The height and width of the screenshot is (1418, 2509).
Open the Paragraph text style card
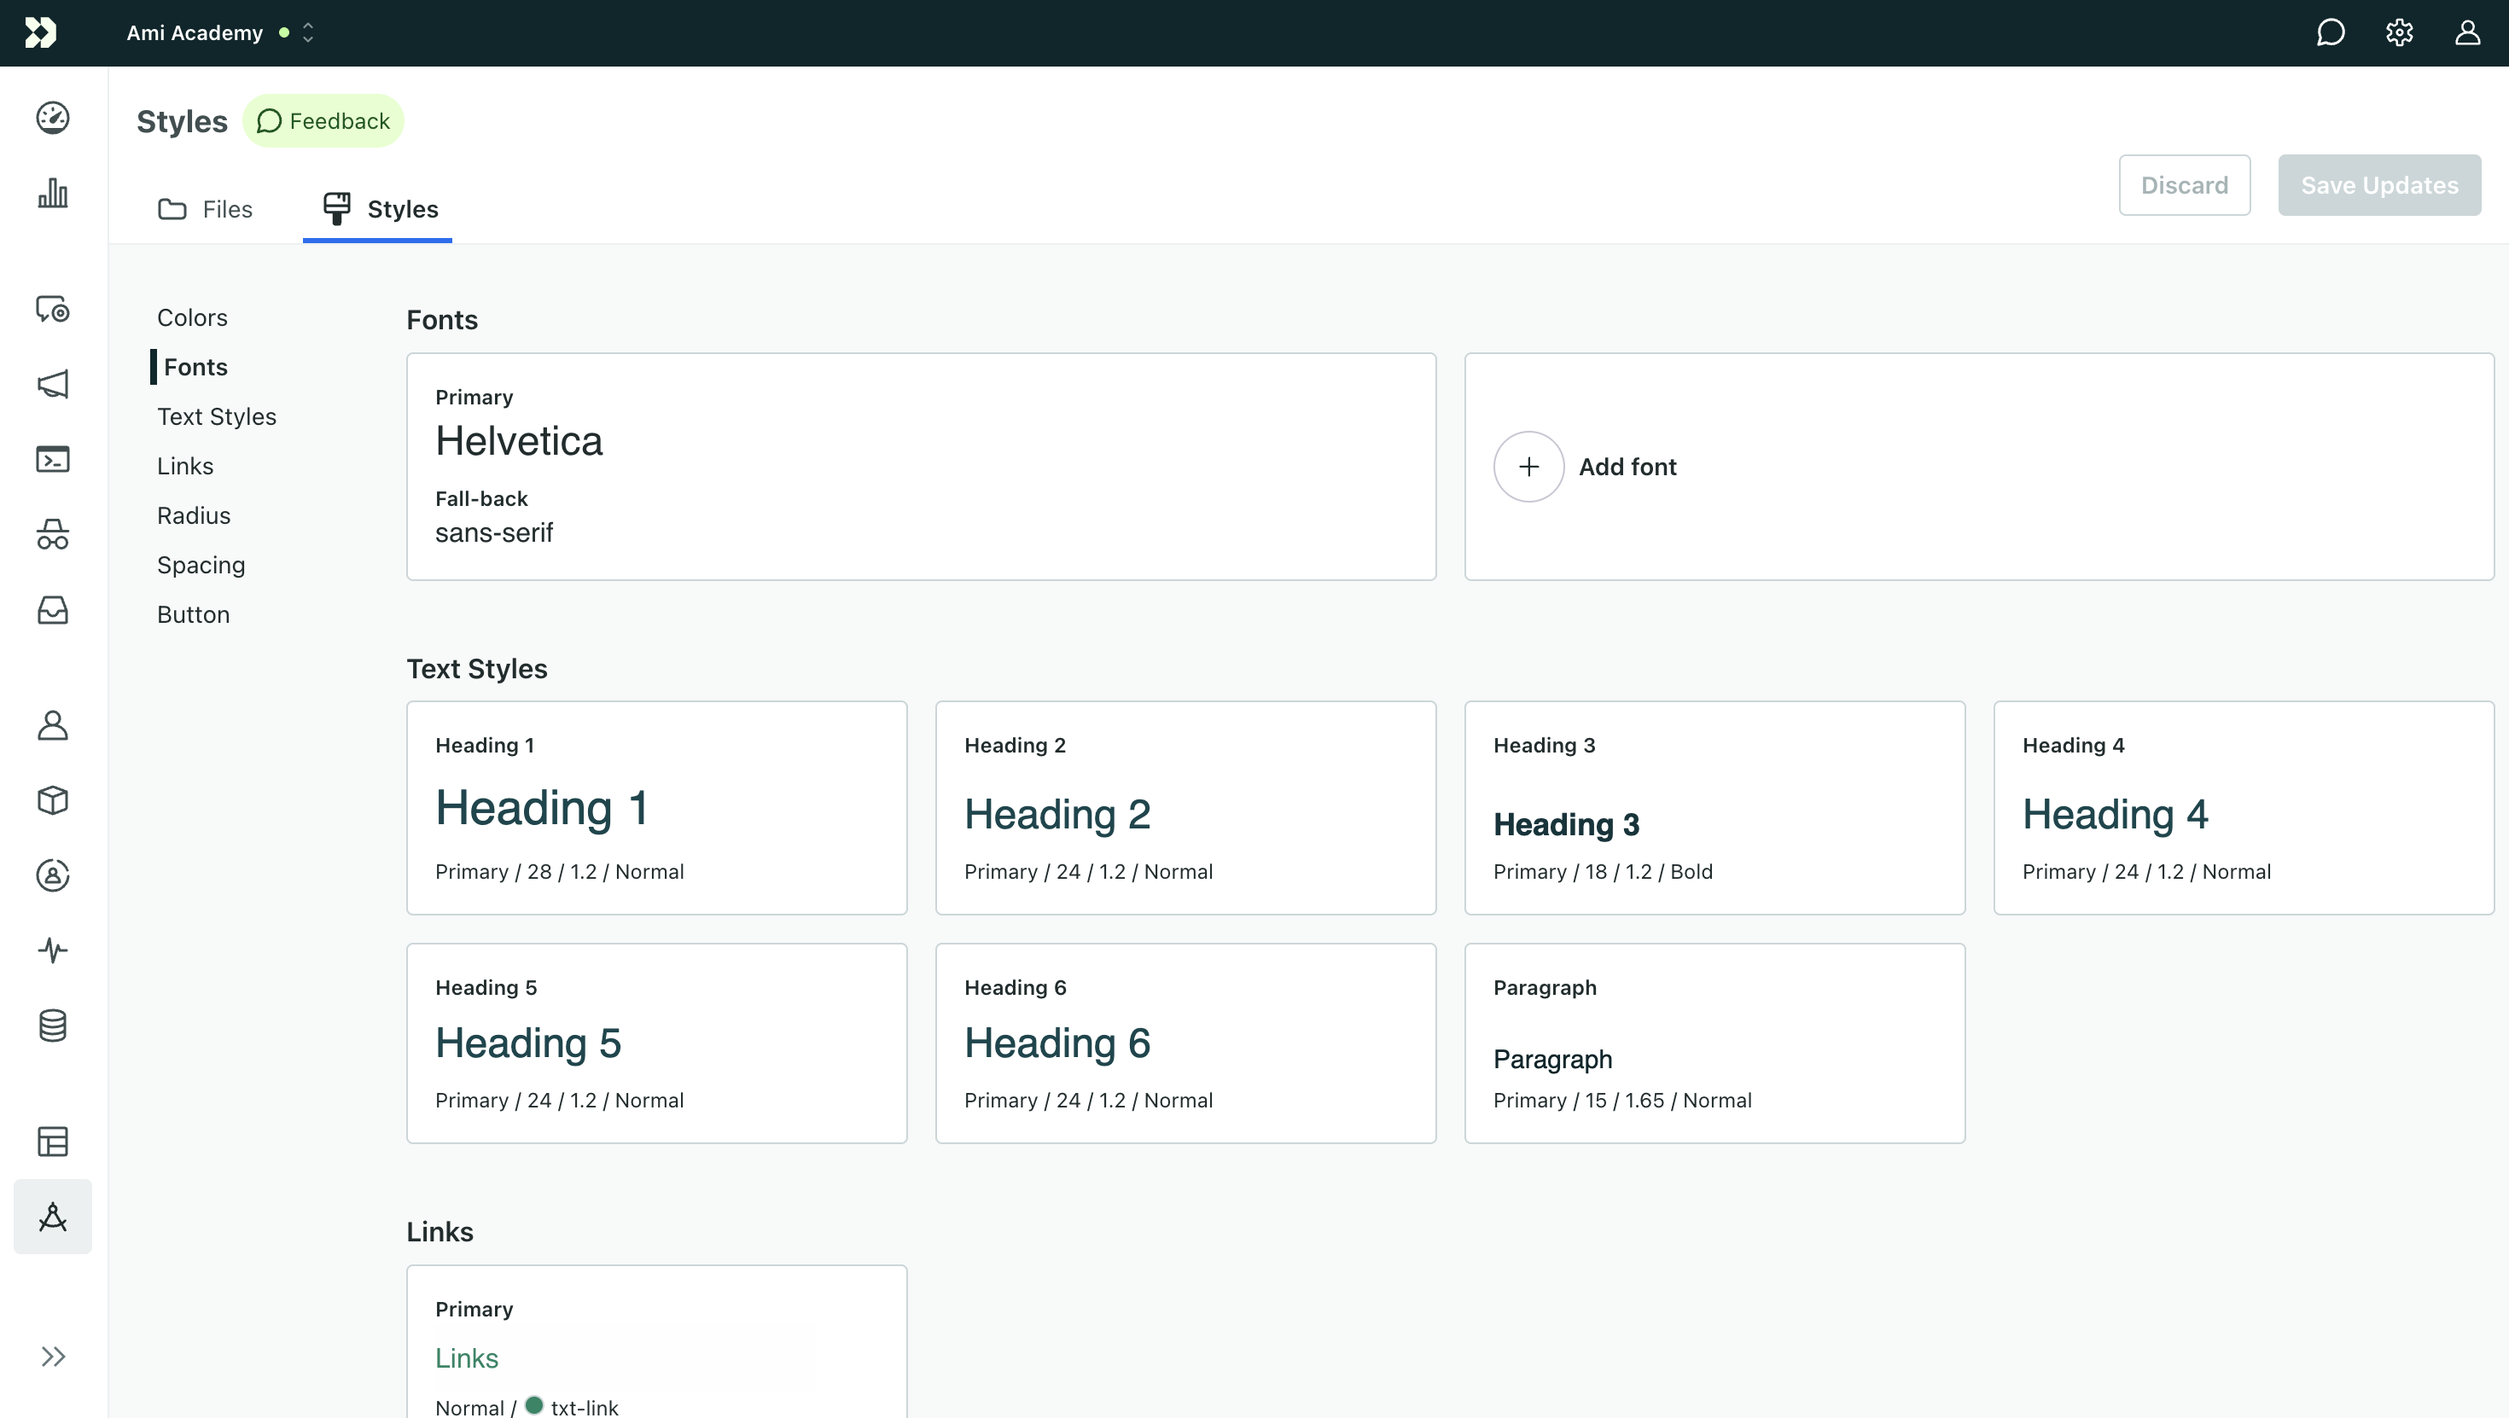tap(1715, 1043)
